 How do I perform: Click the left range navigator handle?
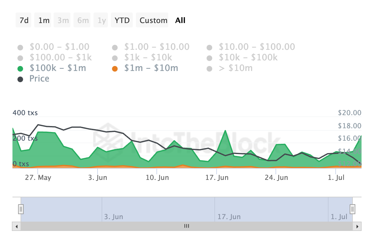pyautogui.click(x=21, y=209)
